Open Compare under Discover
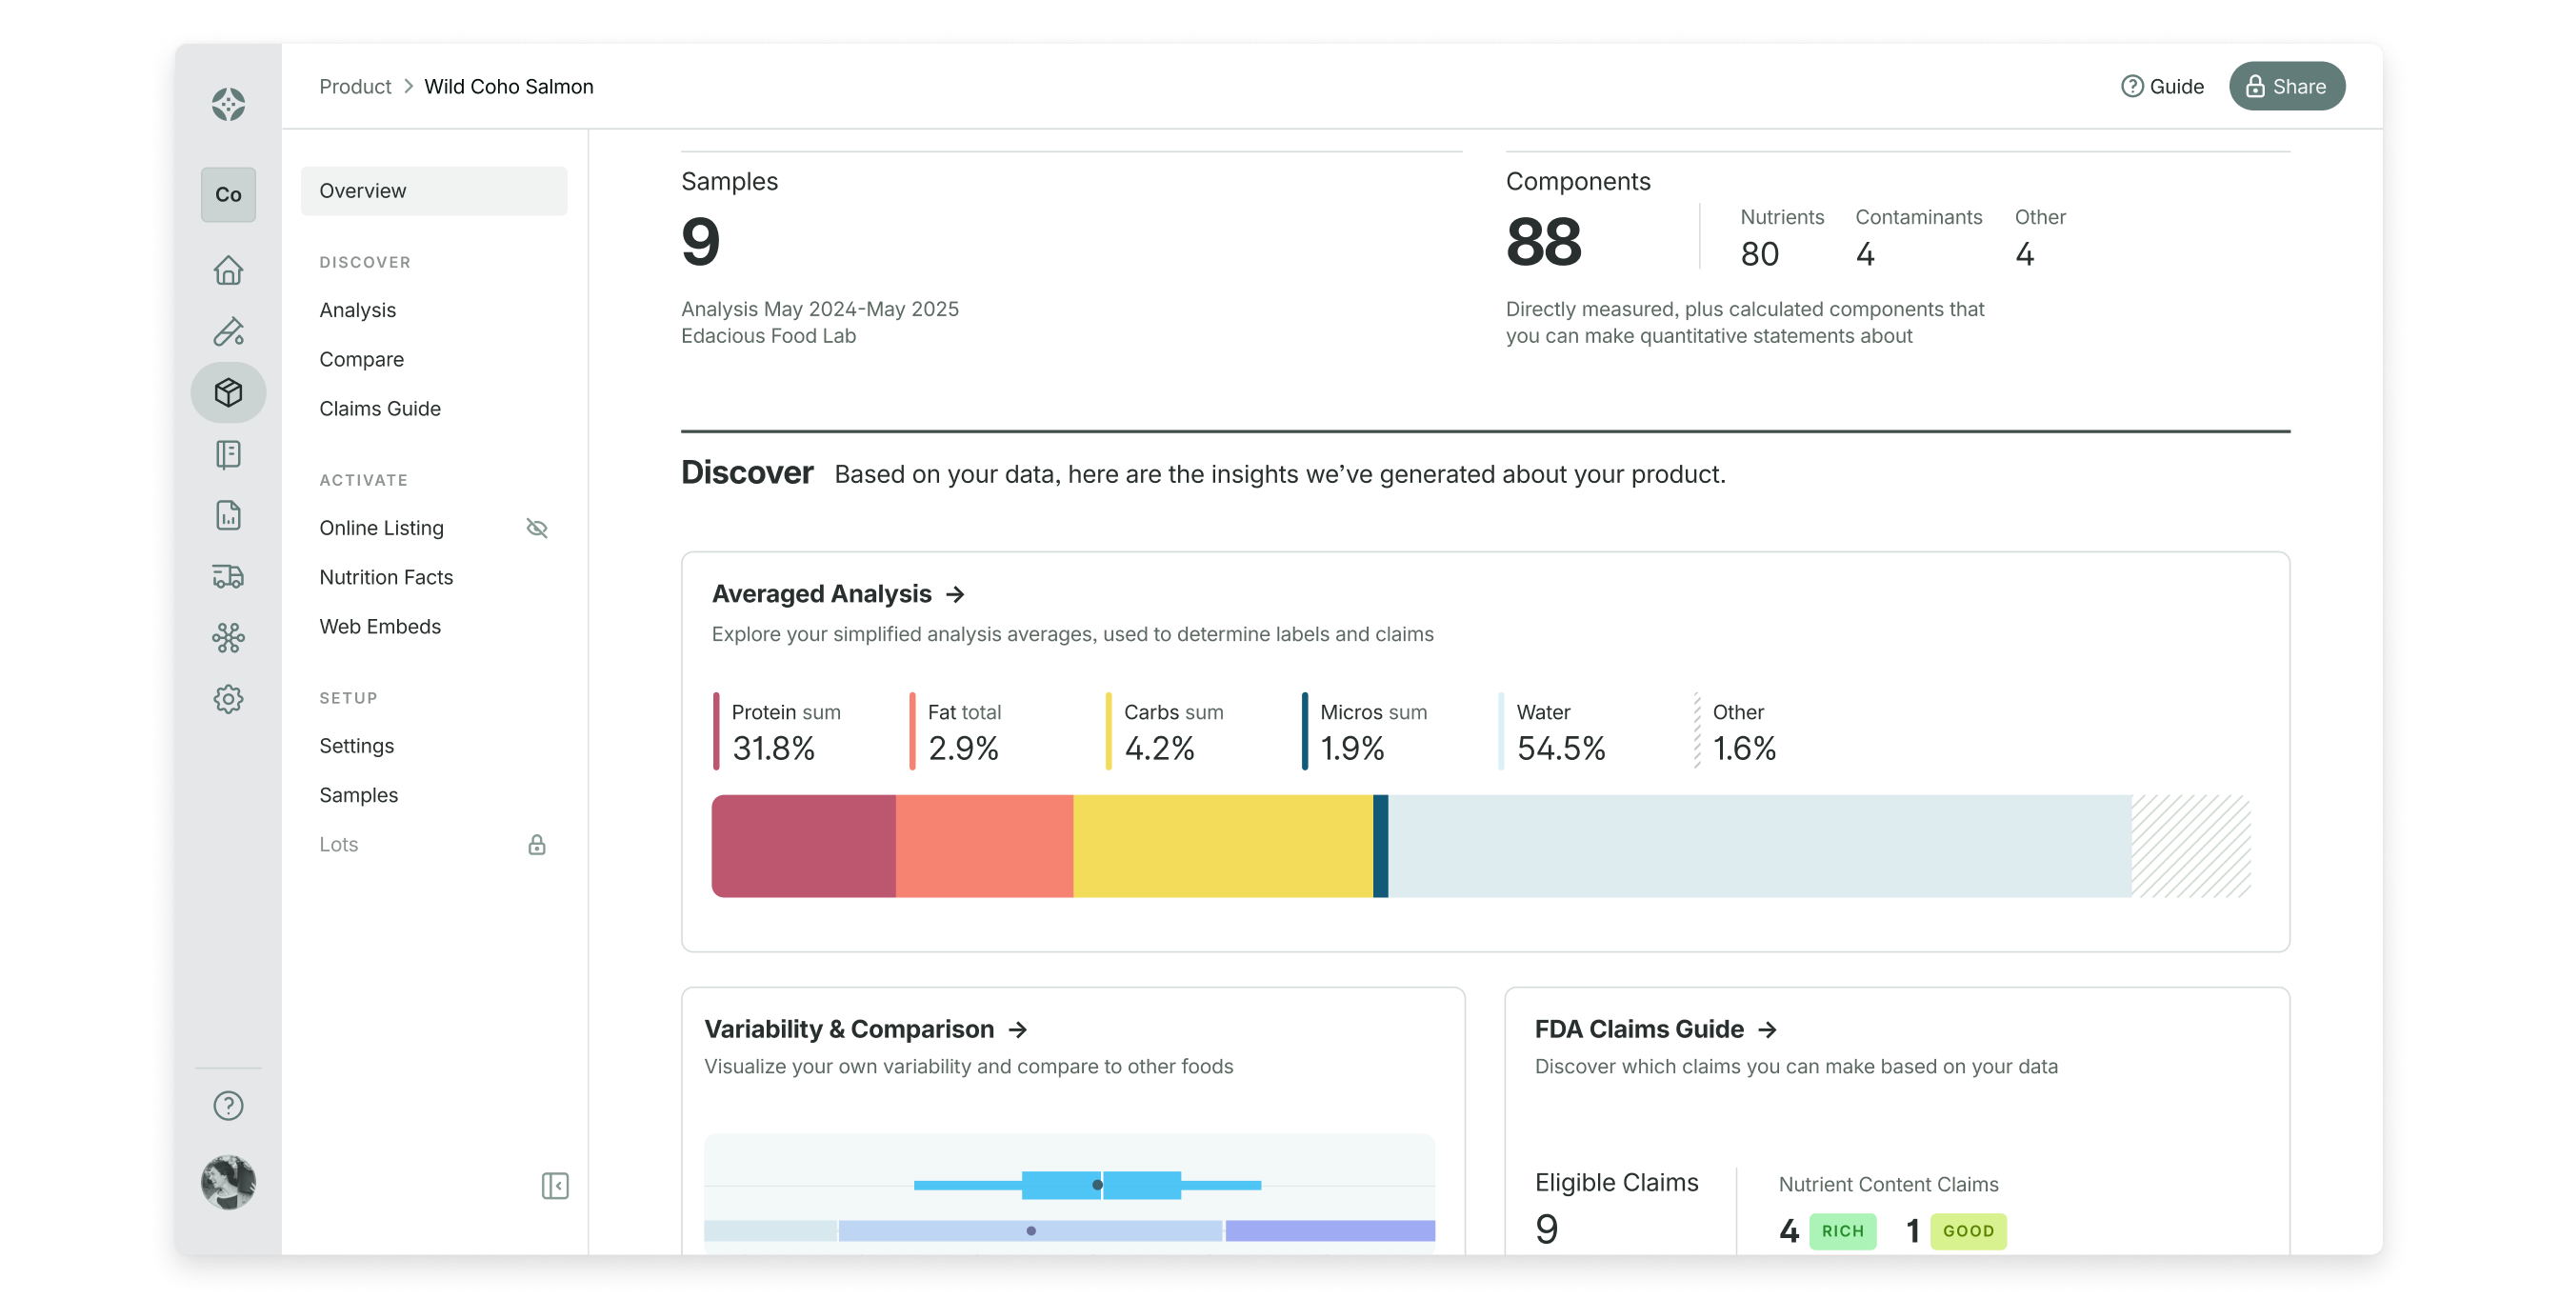This screenshot has width=2560, height=1299. tap(361, 360)
